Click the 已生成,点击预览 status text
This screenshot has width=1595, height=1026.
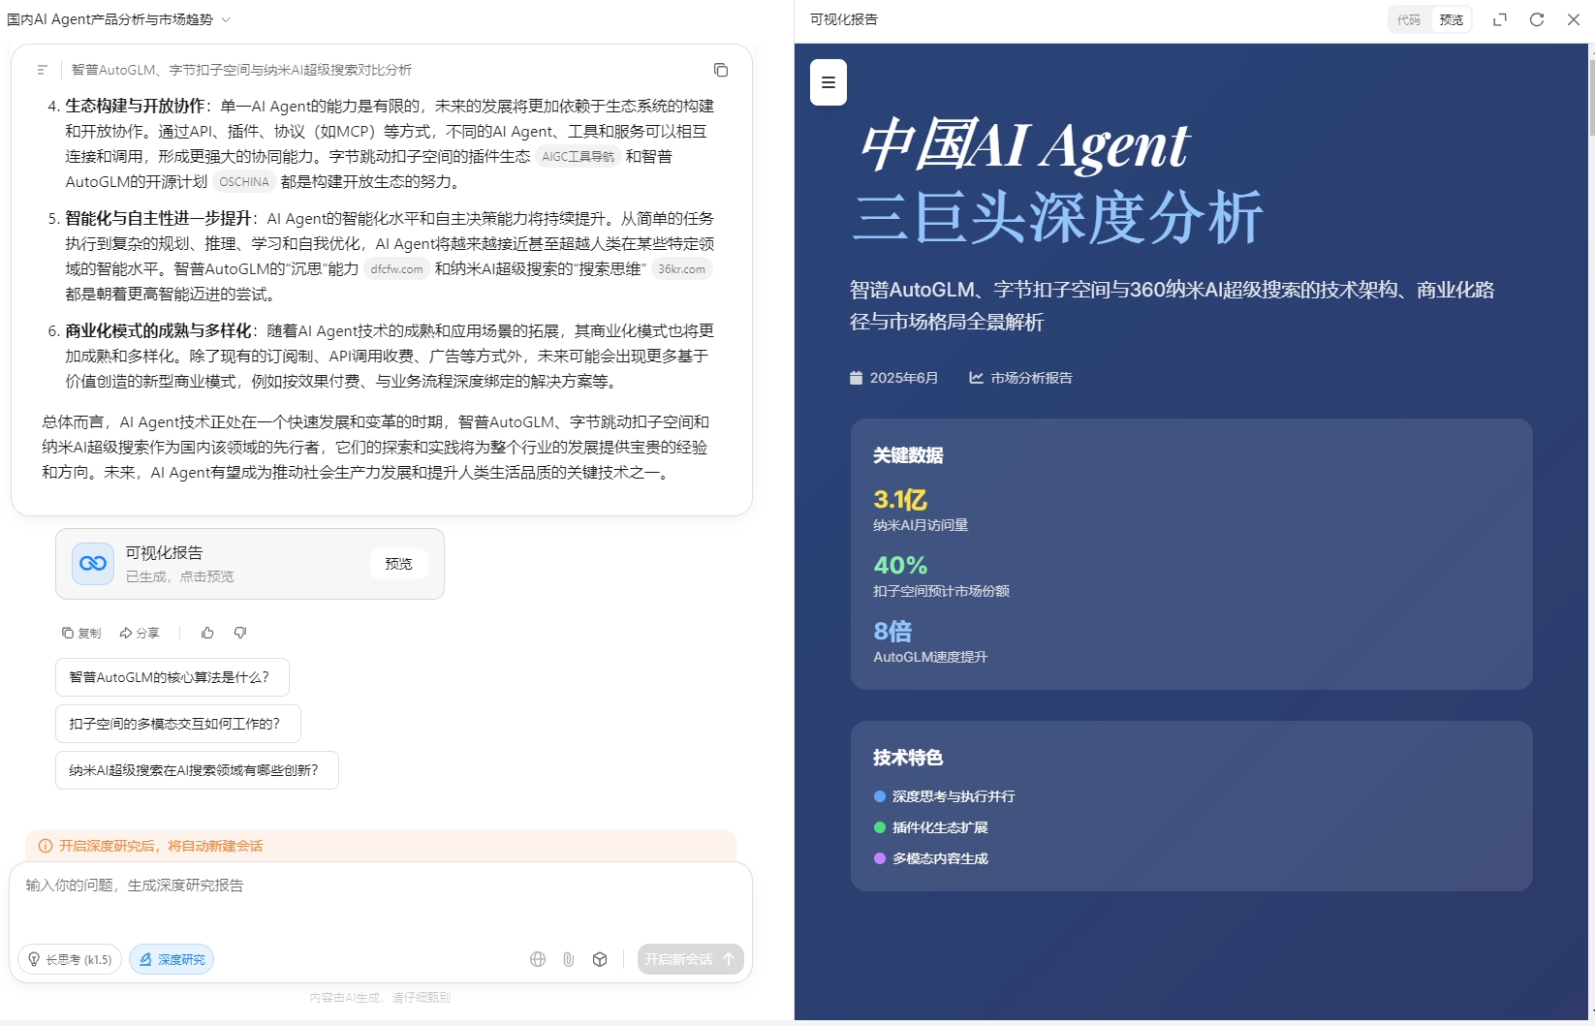point(179,576)
